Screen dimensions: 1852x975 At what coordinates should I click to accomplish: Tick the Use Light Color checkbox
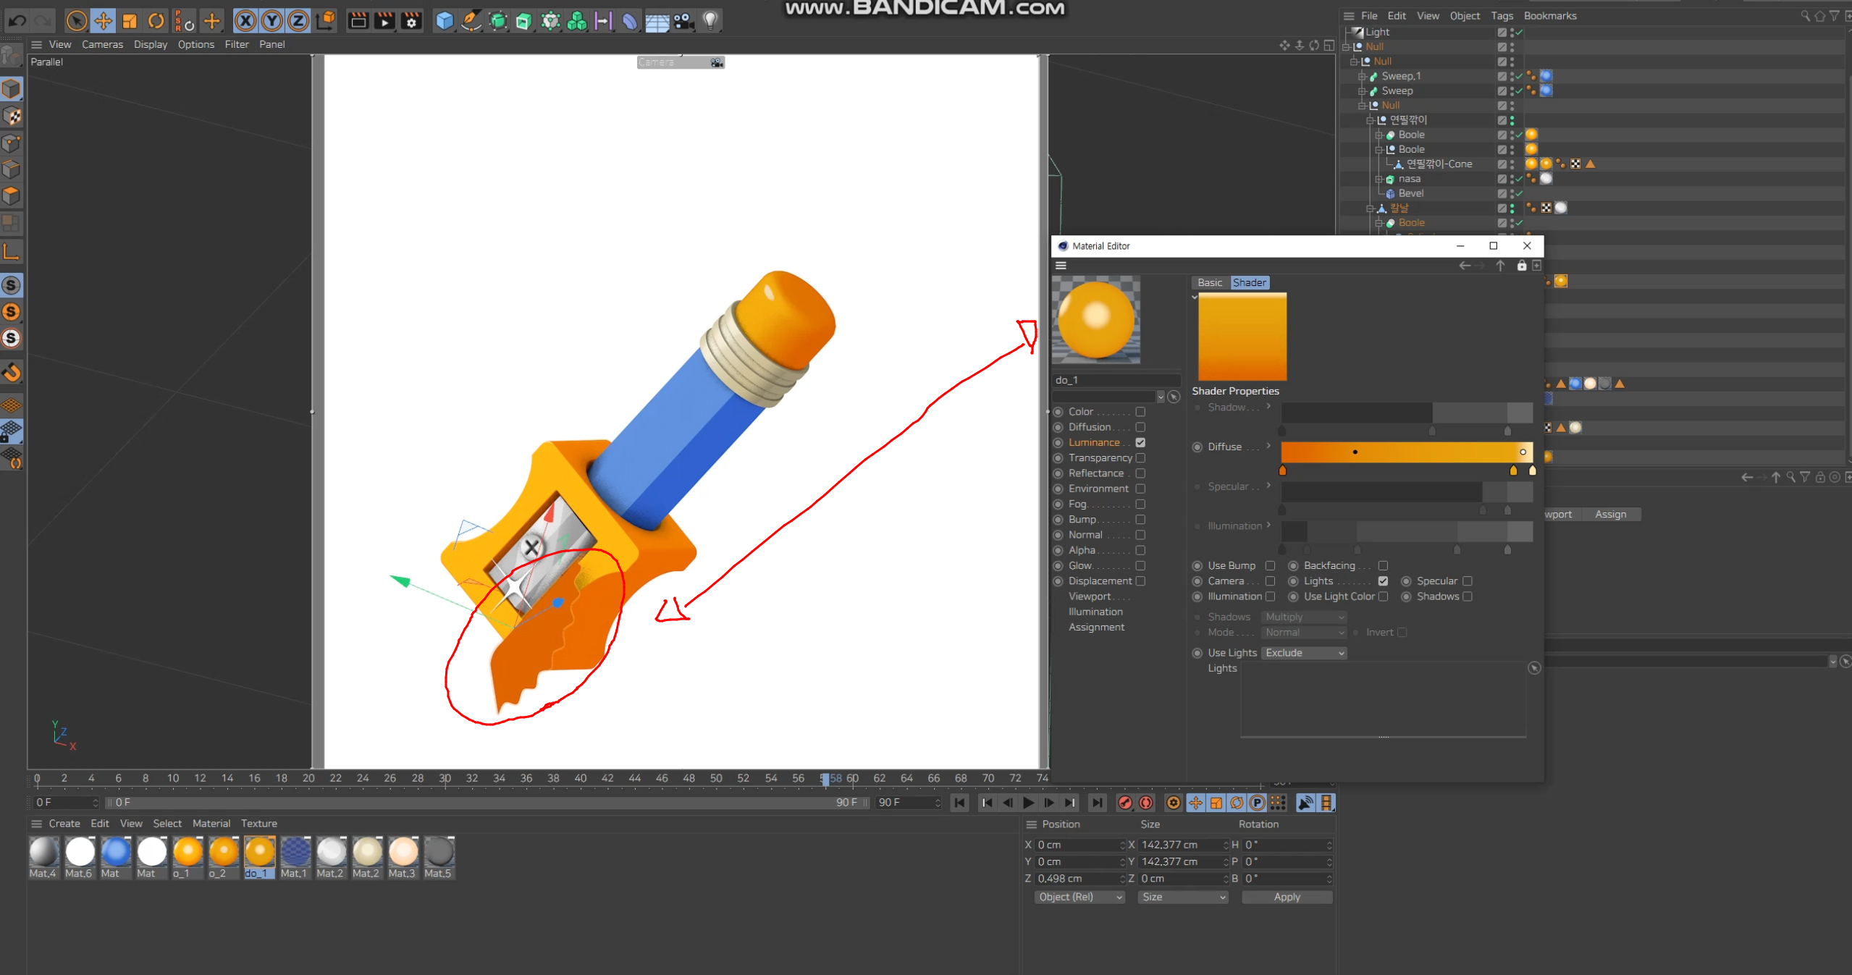click(1383, 596)
